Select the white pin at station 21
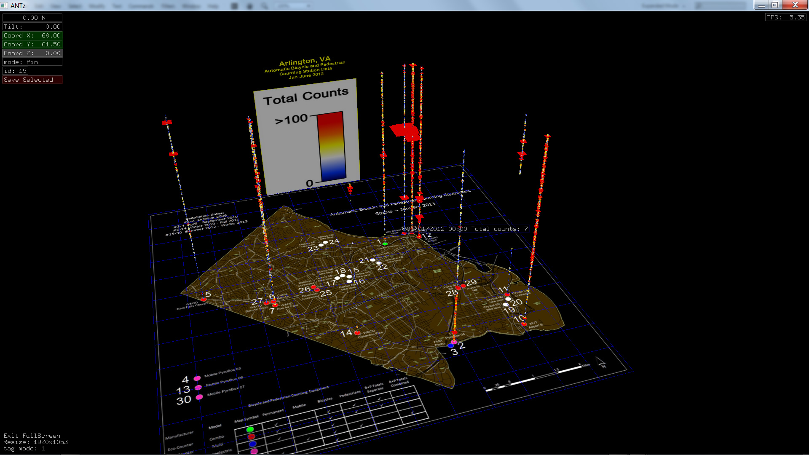809x455 pixels. pyautogui.click(x=372, y=260)
